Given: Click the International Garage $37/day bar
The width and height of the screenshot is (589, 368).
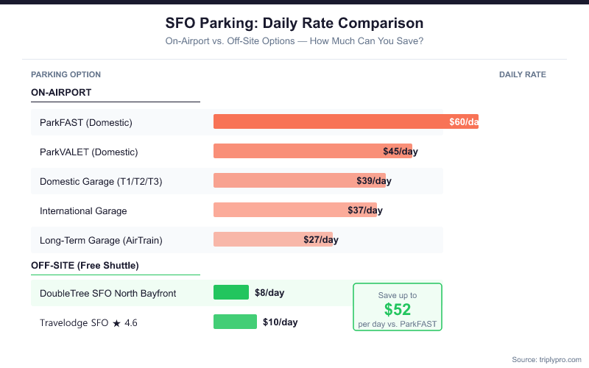Looking at the screenshot, I should (294, 210).
